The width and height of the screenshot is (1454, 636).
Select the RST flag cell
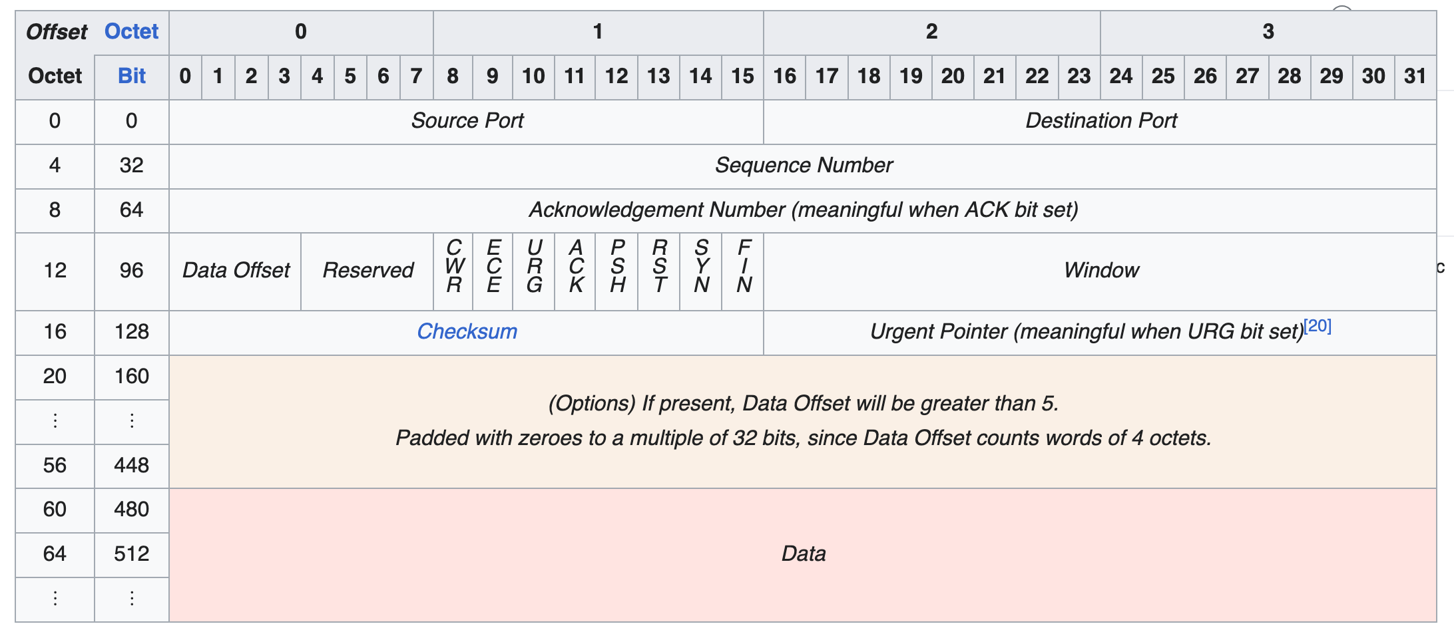coord(658,270)
